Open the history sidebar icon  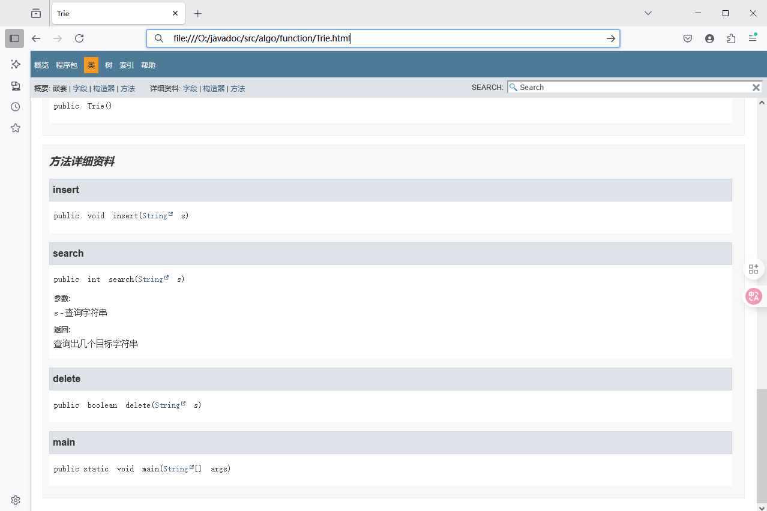[x=16, y=107]
